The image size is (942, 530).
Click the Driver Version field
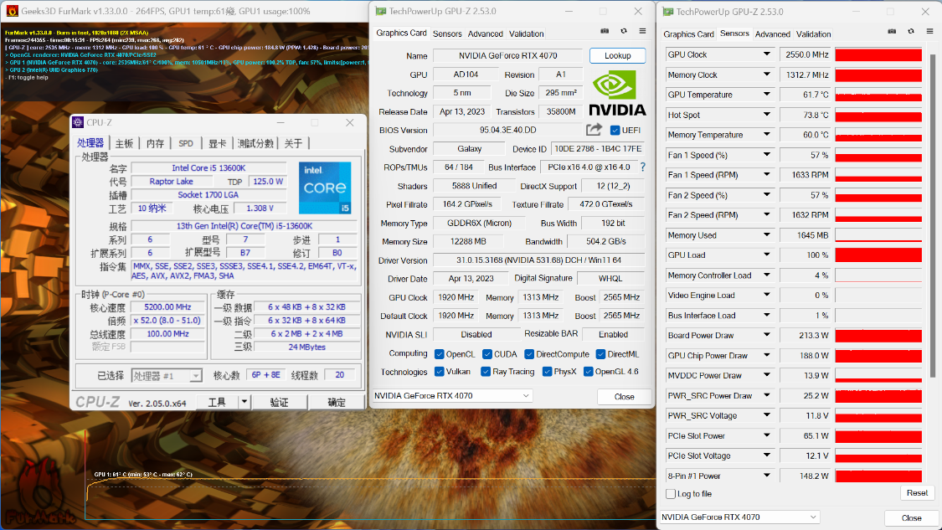[x=538, y=260]
